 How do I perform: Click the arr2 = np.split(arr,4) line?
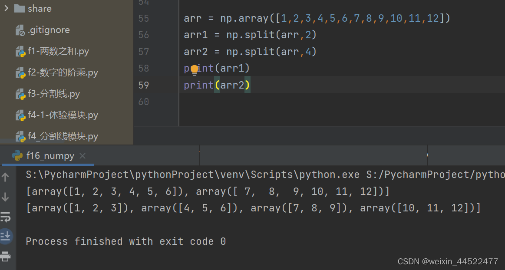(x=250, y=52)
